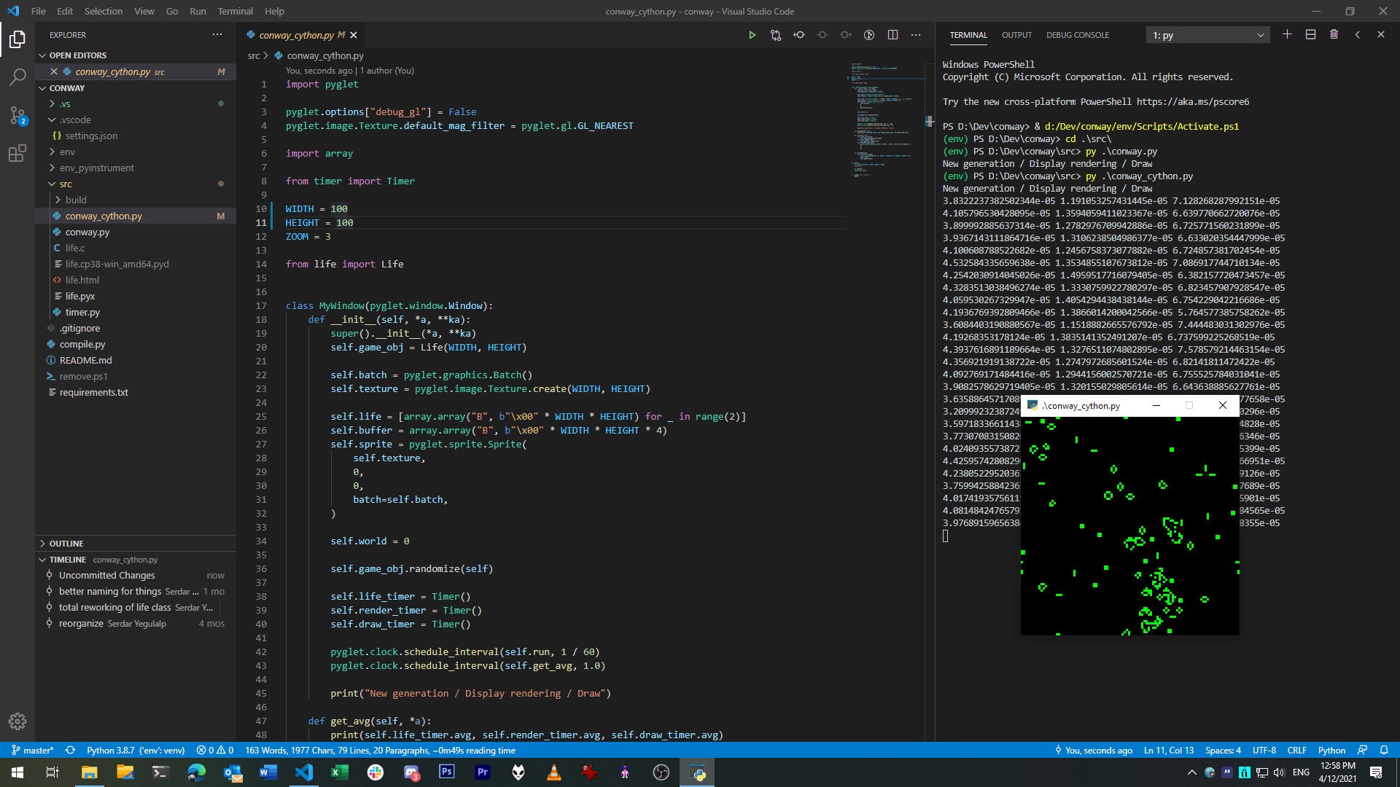The image size is (1400, 787).
Task: Kill terminal with trash icon
Action: (x=1334, y=34)
